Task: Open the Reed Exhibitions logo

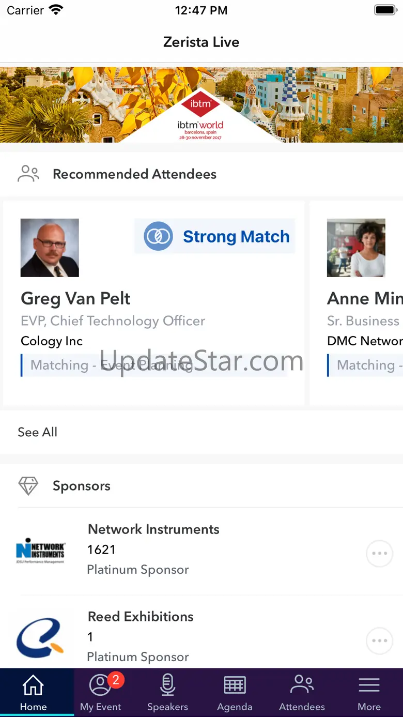Action: (40, 637)
